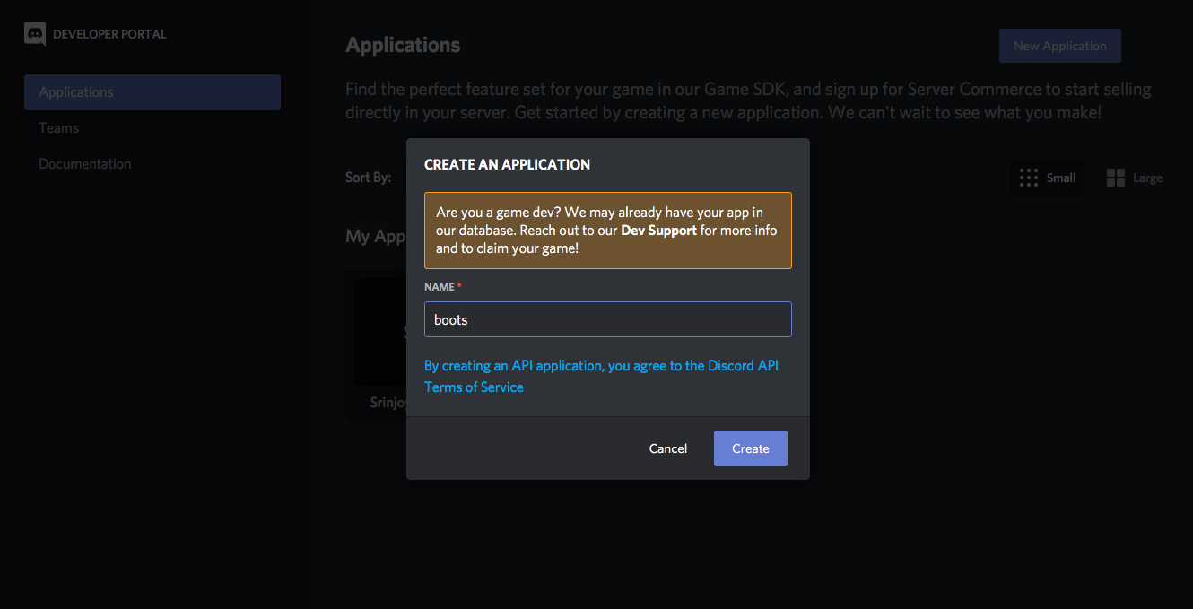Click the DEVELOPER PORTAL header text
Viewport: 1193px width, 609px height.
109,34
